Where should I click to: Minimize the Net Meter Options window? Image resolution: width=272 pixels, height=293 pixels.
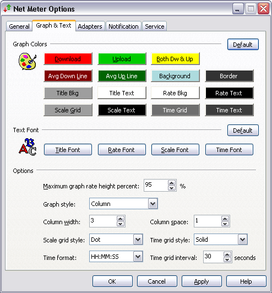coord(238,9)
